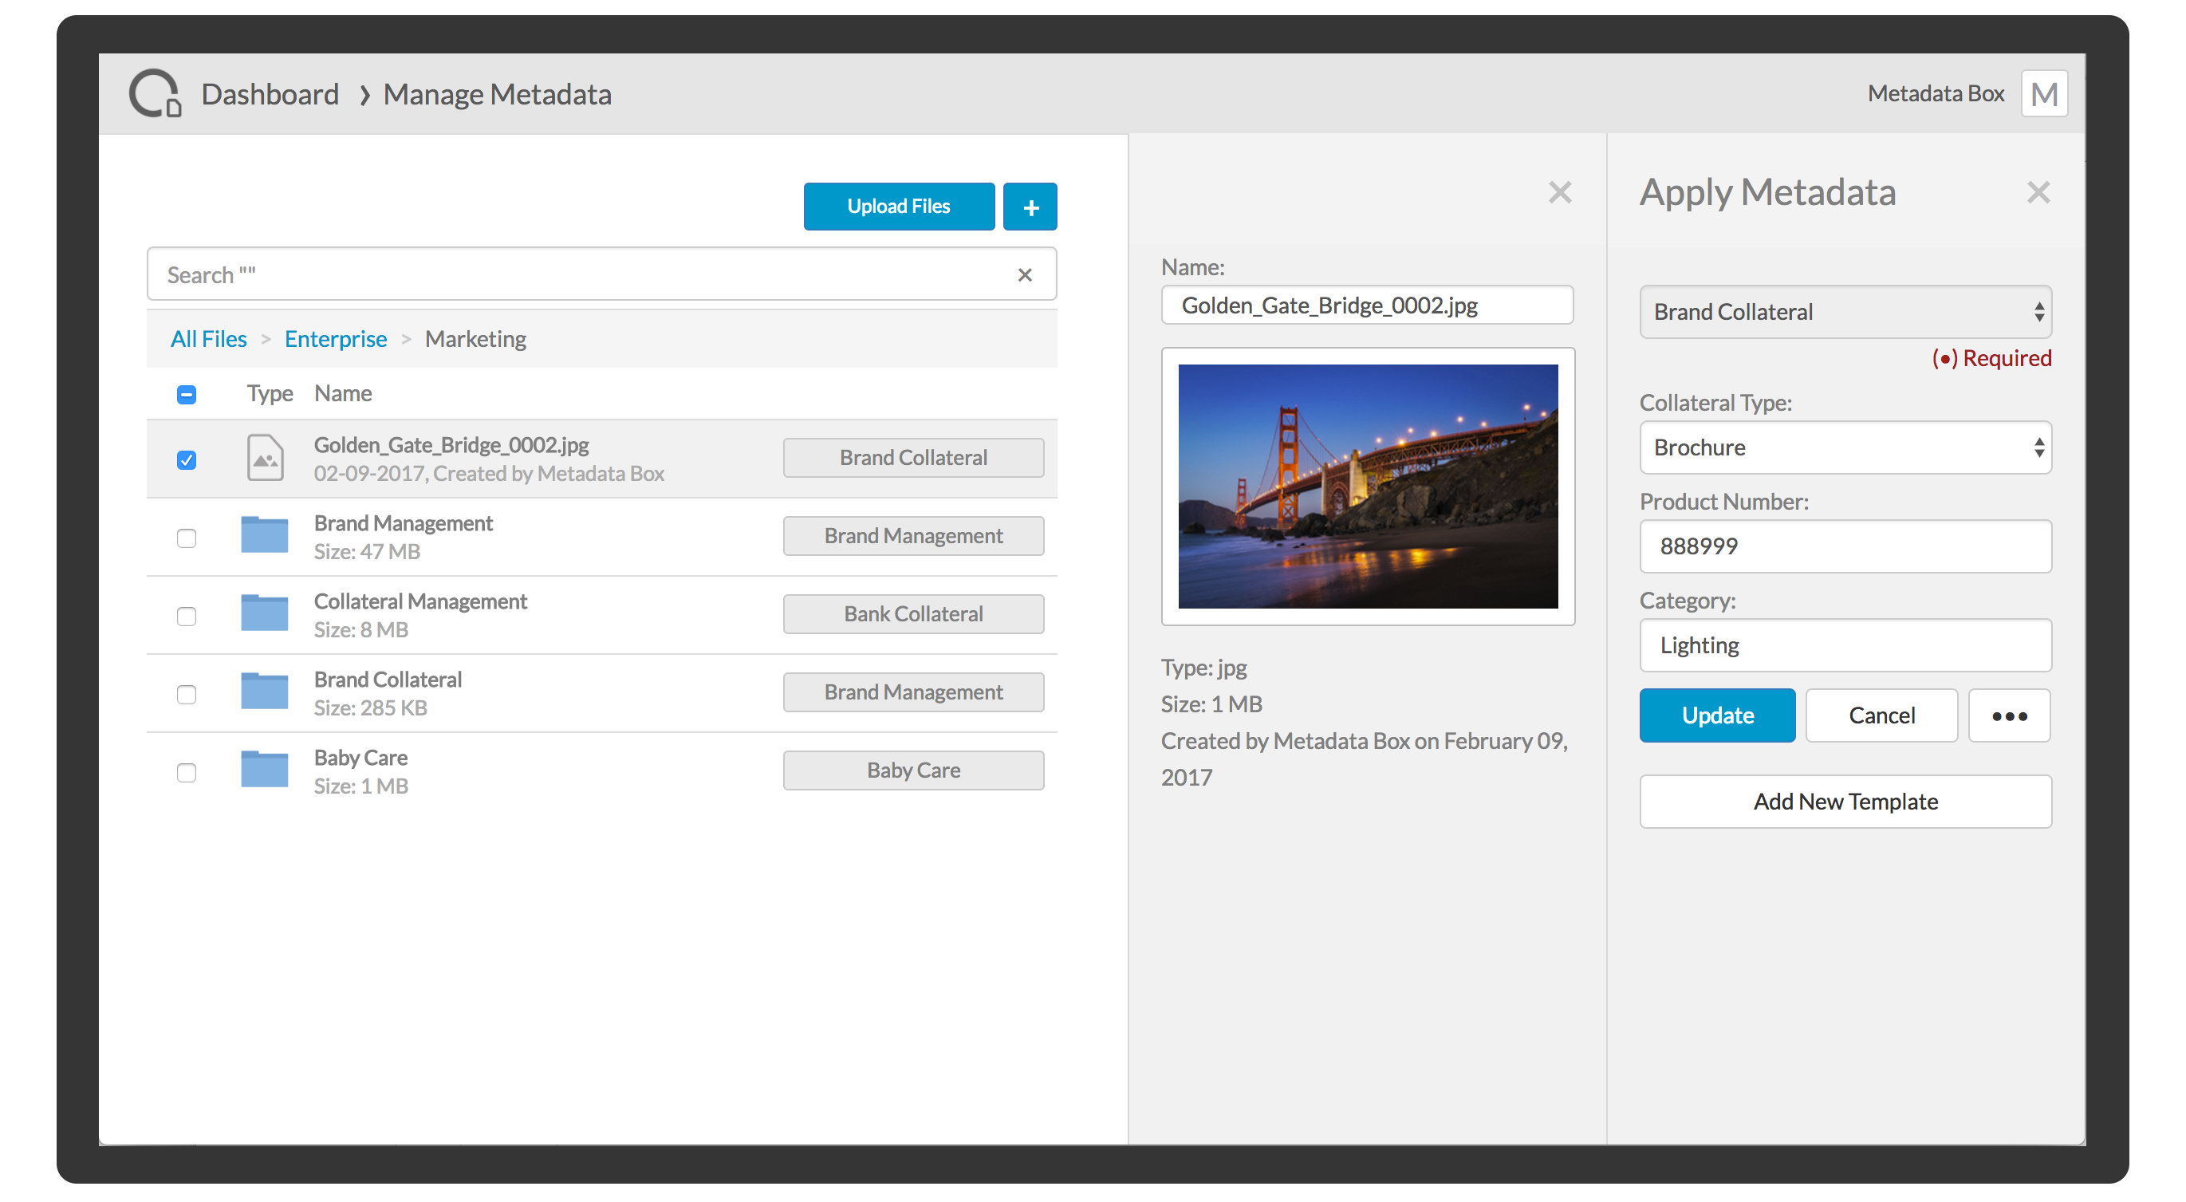Click the Type column header

pos(270,393)
